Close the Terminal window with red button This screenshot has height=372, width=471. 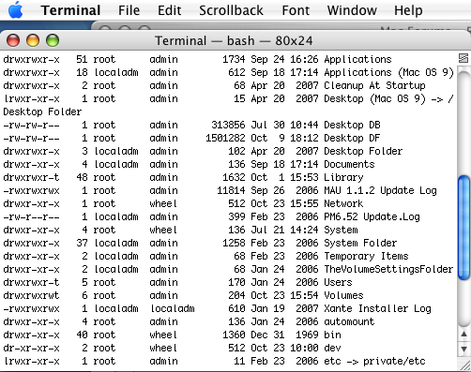click(x=13, y=40)
